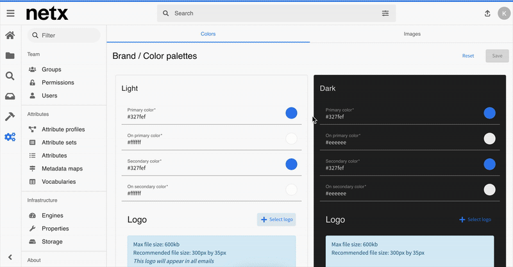Open the inbox tray icon

click(10, 97)
